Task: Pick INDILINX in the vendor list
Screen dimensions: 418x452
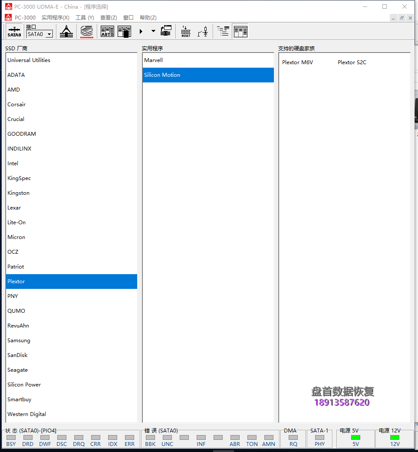Action: [71, 148]
